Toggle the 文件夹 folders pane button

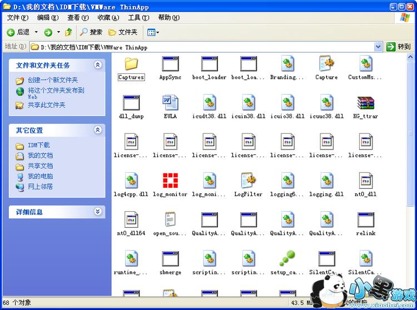click(x=123, y=32)
